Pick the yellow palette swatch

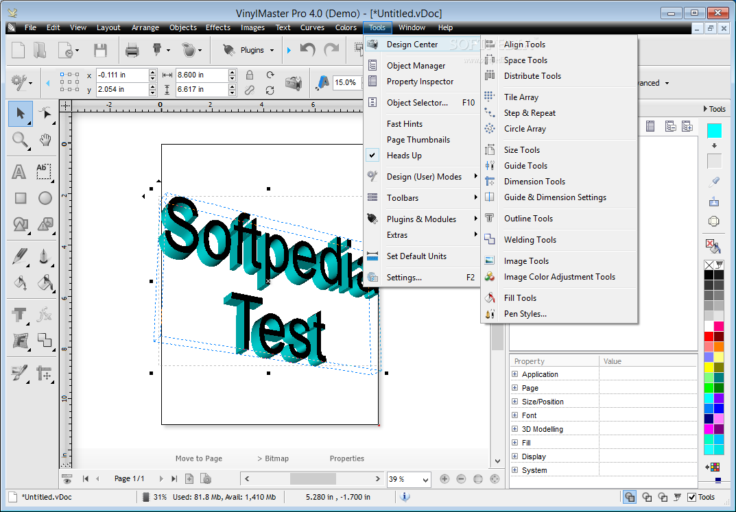709,367
